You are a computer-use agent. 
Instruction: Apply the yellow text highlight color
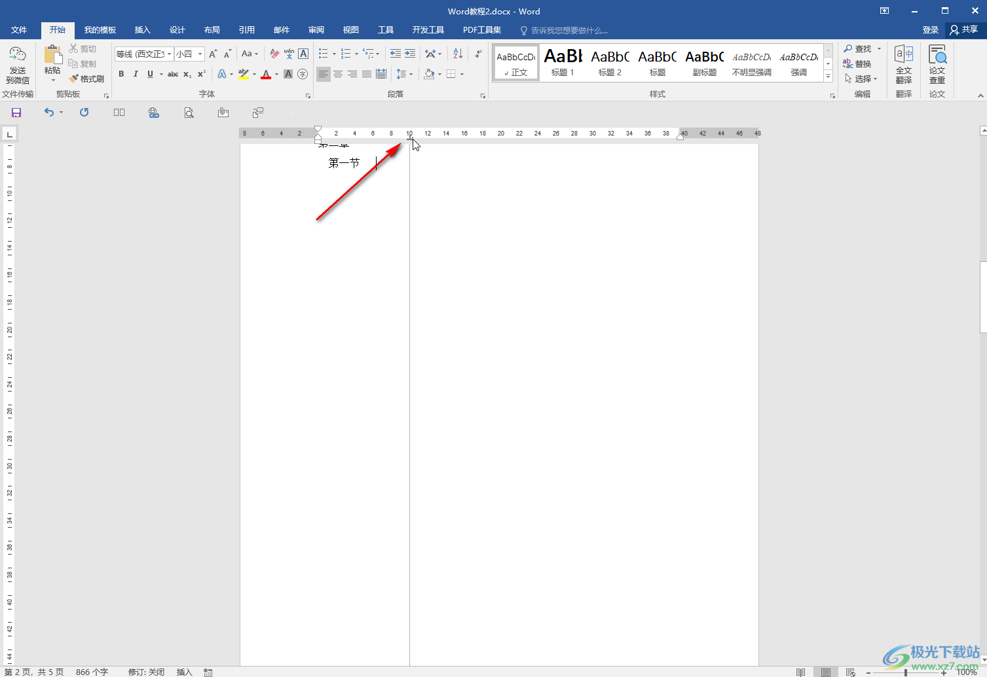[244, 74]
